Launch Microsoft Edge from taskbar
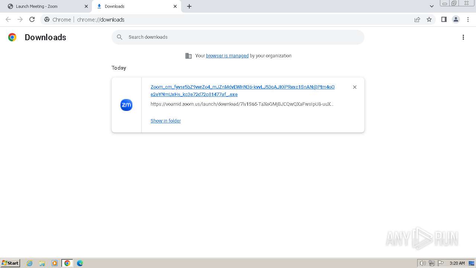 80,263
